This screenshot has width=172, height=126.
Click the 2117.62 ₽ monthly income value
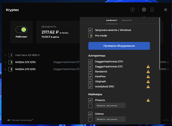point(50,32)
